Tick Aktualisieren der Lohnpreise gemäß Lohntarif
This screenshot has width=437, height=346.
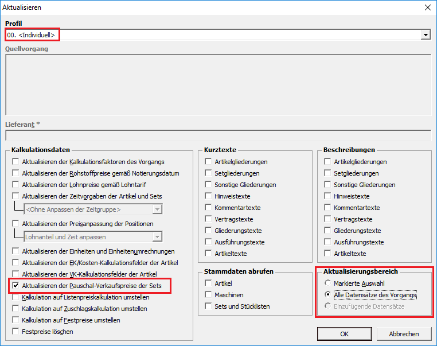(x=16, y=185)
